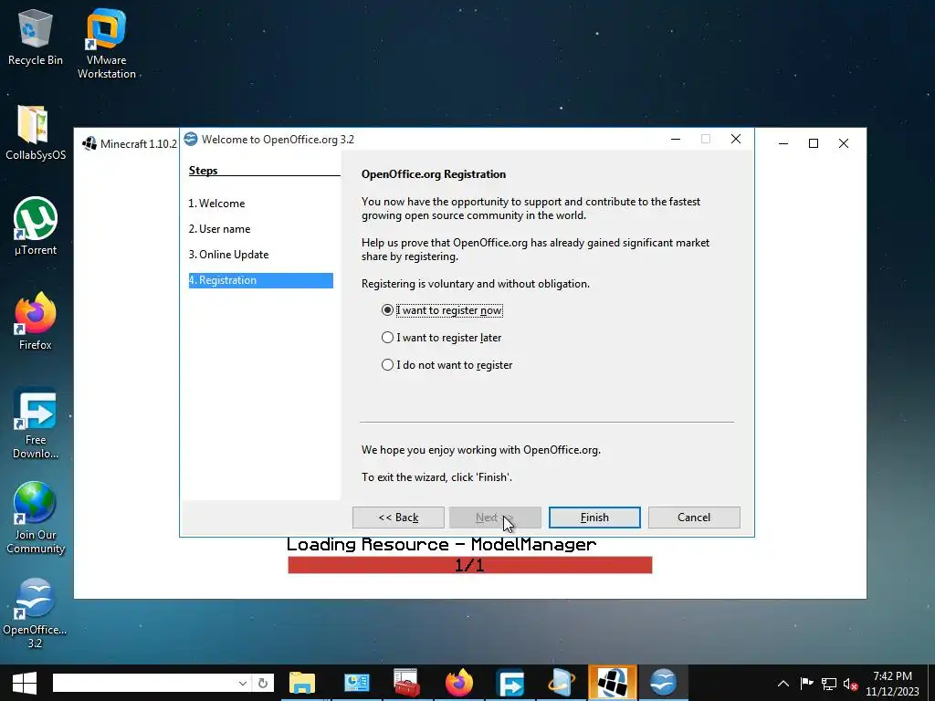935x701 pixels.
Task: Open the taskbar clock and date
Action: 892,684
